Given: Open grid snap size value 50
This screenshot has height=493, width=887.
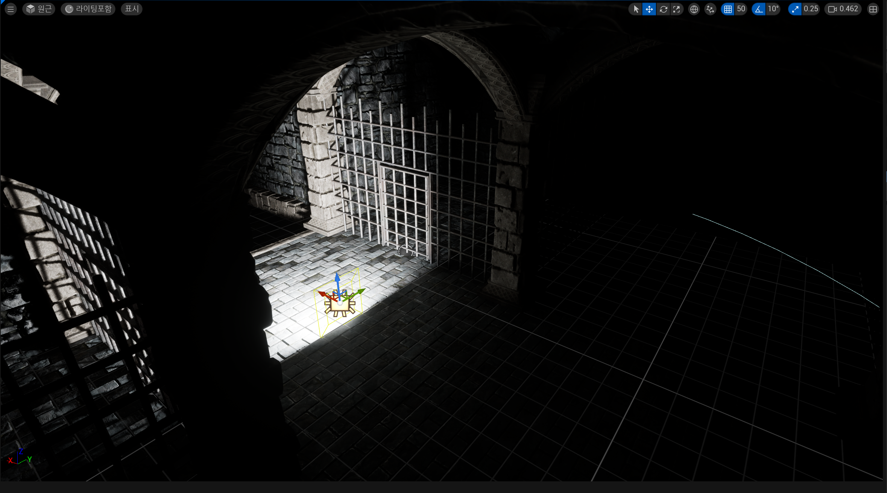Looking at the screenshot, I should coord(741,9).
